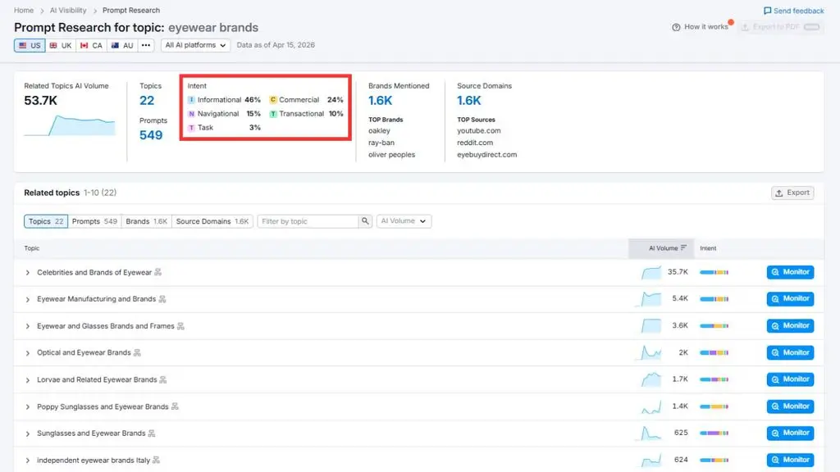840x472 pixels.
Task: Click the Task intent badge icon
Action: point(191,128)
